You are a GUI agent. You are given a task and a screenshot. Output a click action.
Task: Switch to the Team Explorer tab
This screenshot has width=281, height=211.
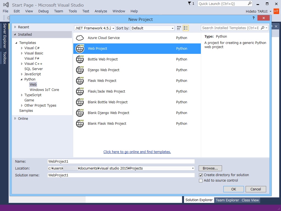[227, 200]
